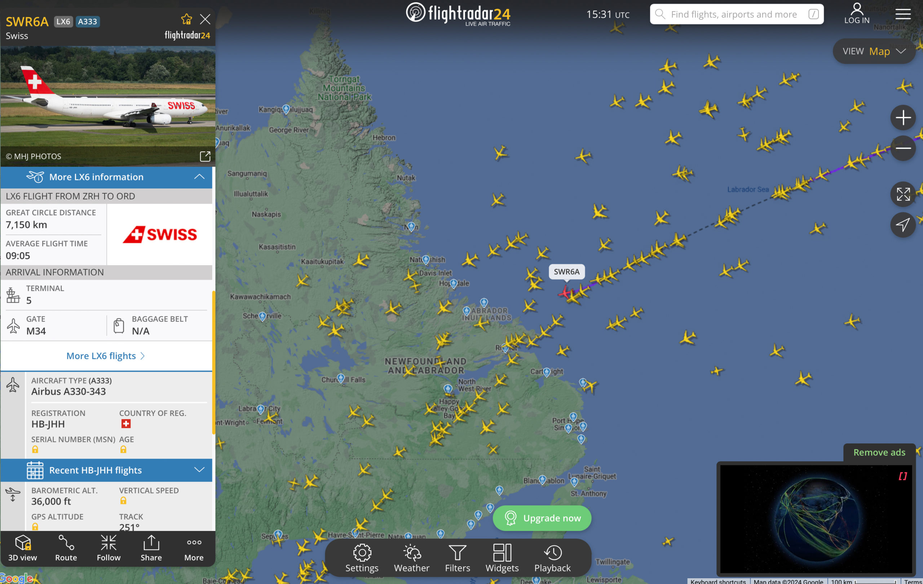The height and width of the screenshot is (584, 923).
Task: Add SWR6A to favorites star
Action: 186,19
